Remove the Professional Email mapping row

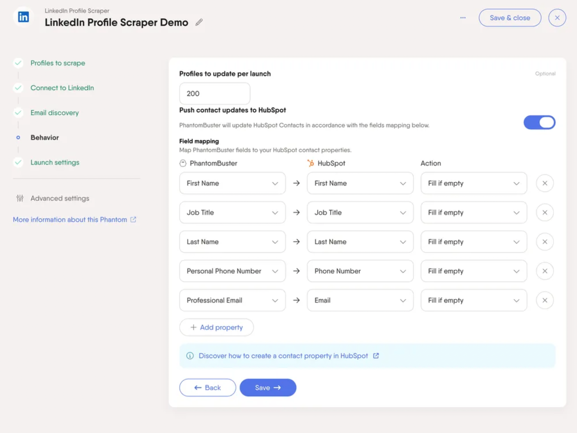545,300
